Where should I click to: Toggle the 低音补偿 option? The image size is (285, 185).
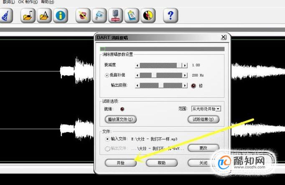pos(107,75)
